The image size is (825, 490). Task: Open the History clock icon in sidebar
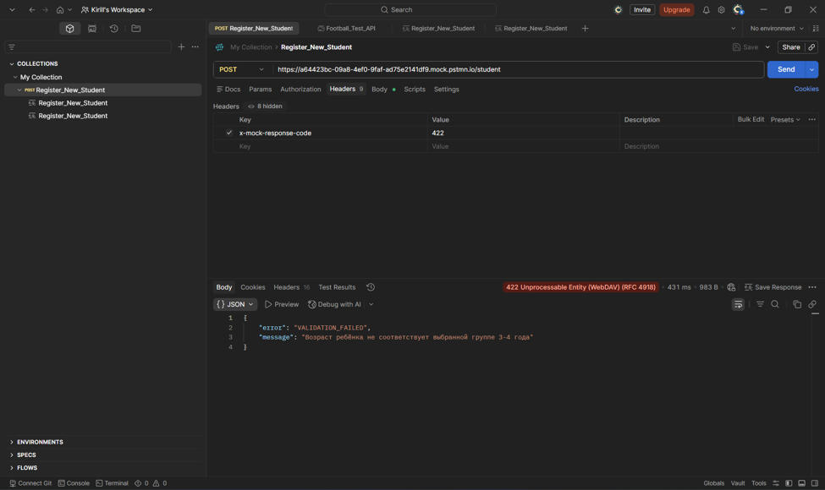tap(113, 29)
